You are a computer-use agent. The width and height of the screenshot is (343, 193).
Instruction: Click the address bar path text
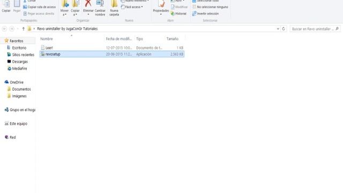[x=68, y=28]
